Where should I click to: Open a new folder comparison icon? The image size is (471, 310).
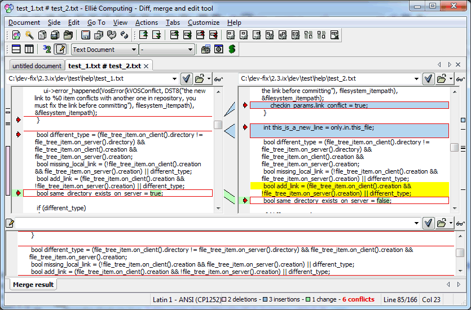pyautogui.click(x=68, y=35)
